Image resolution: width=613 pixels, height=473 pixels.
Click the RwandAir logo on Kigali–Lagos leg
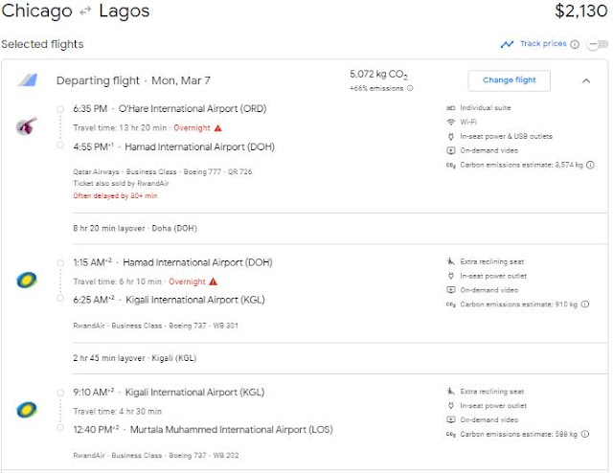pos(26,409)
